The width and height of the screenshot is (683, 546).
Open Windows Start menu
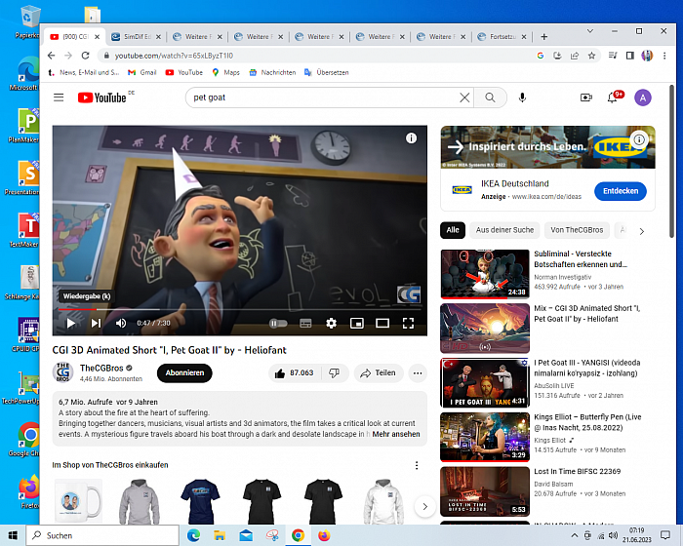[x=13, y=535]
